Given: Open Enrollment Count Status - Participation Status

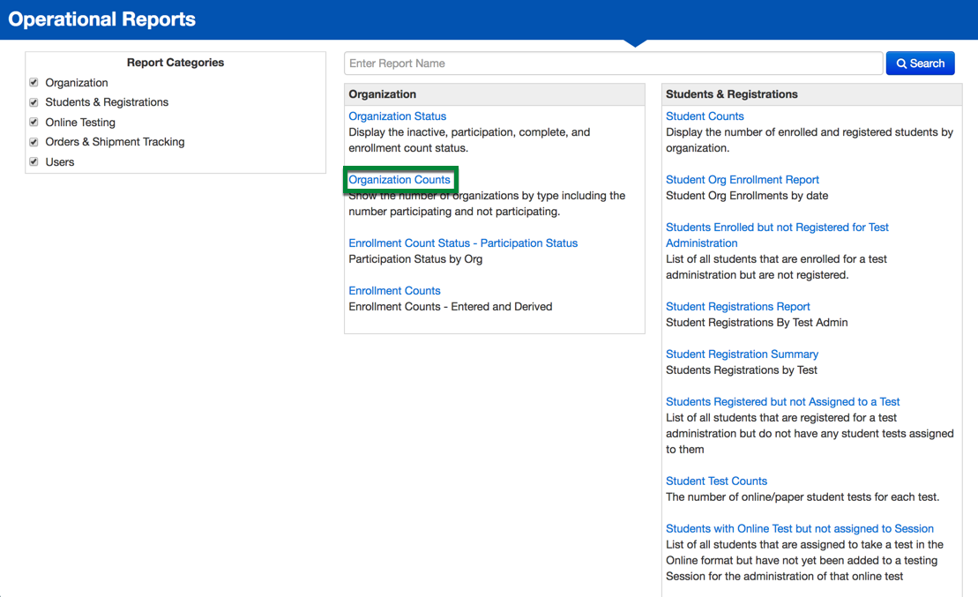Looking at the screenshot, I should (x=462, y=243).
